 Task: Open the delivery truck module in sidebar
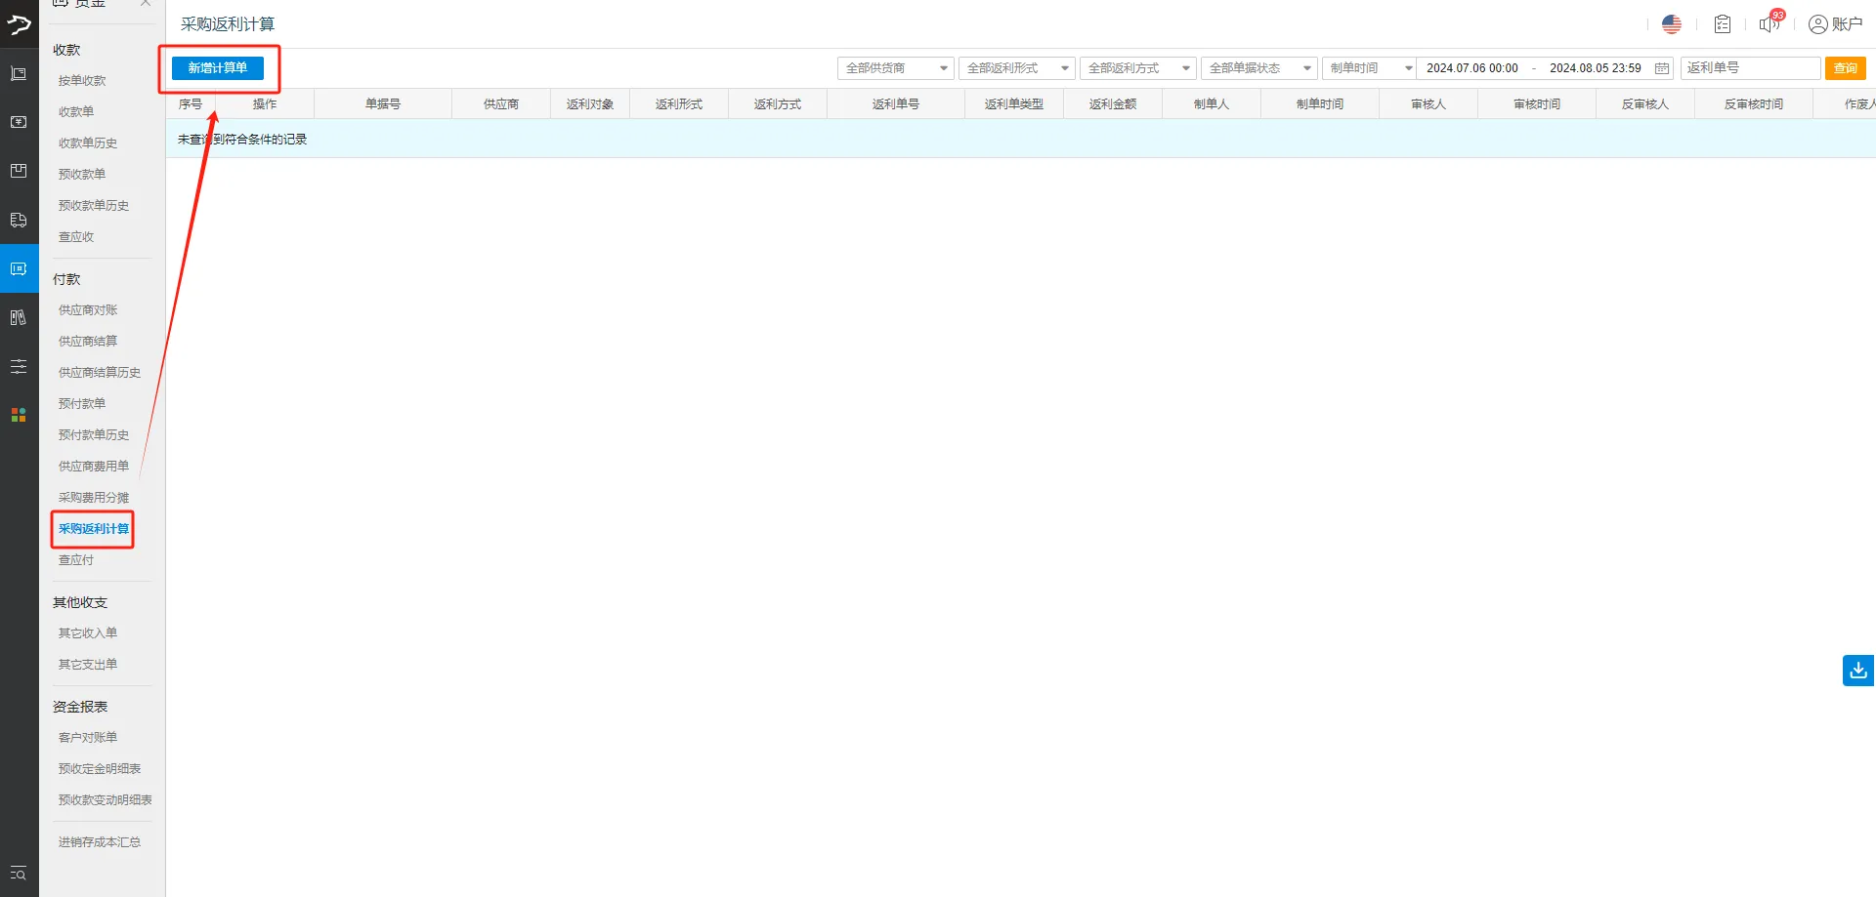(x=19, y=221)
